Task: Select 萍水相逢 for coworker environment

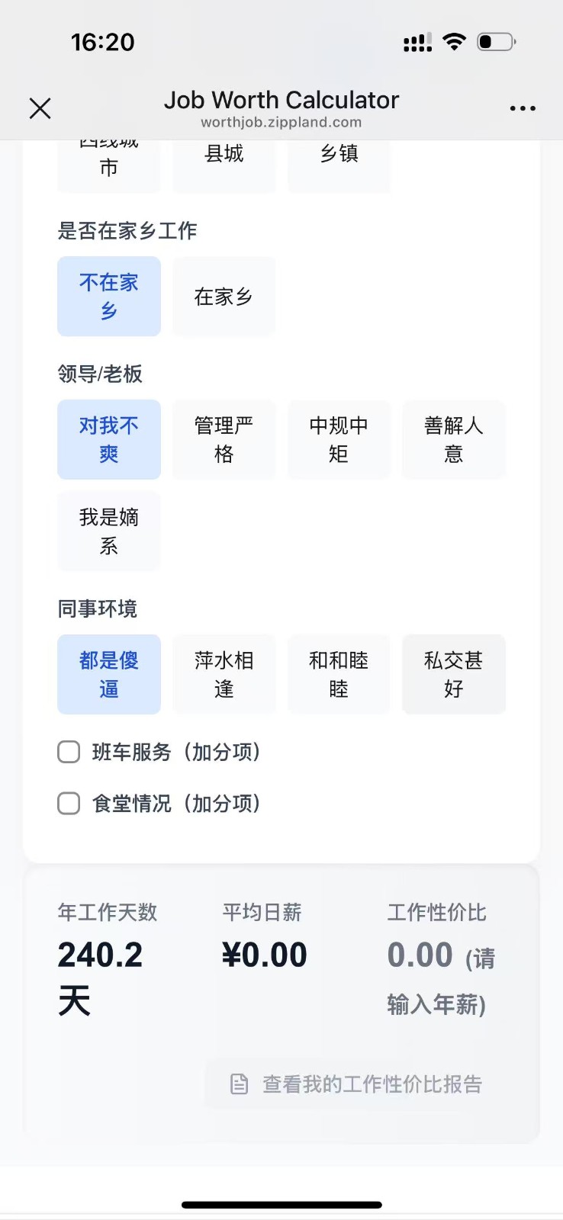Action: tap(224, 674)
